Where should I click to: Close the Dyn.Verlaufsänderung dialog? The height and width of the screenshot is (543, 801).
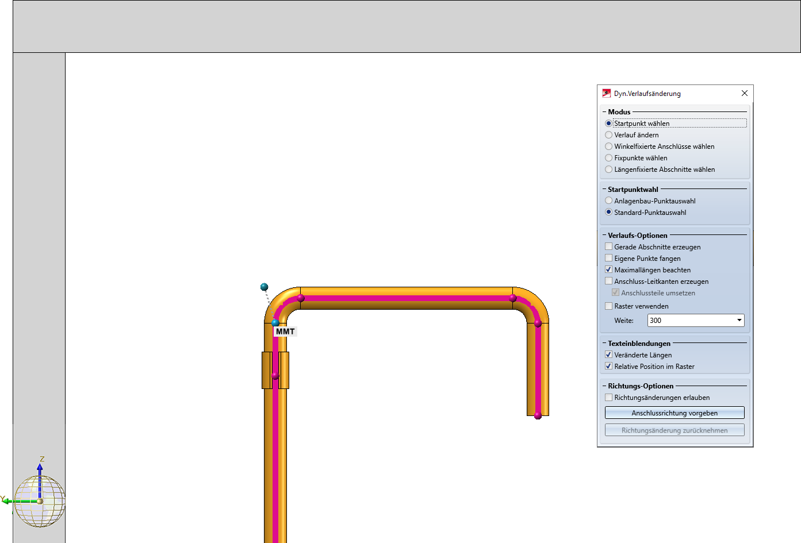pyautogui.click(x=744, y=93)
